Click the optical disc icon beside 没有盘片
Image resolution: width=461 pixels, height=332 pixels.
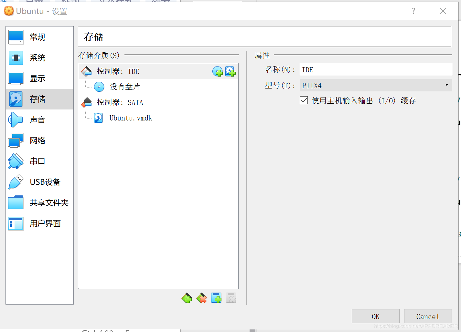(99, 87)
